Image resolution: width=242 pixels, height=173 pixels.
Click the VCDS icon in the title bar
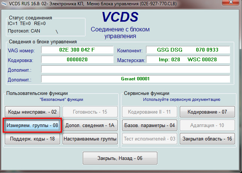click(x=4, y=3)
